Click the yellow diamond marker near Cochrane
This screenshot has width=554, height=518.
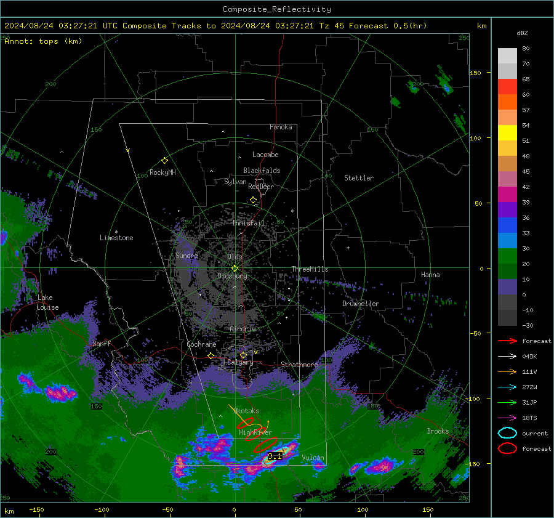coord(211,356)
